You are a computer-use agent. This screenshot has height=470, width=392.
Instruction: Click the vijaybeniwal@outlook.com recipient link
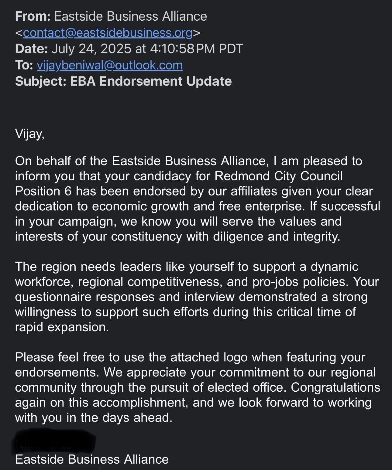click(110, 65)
